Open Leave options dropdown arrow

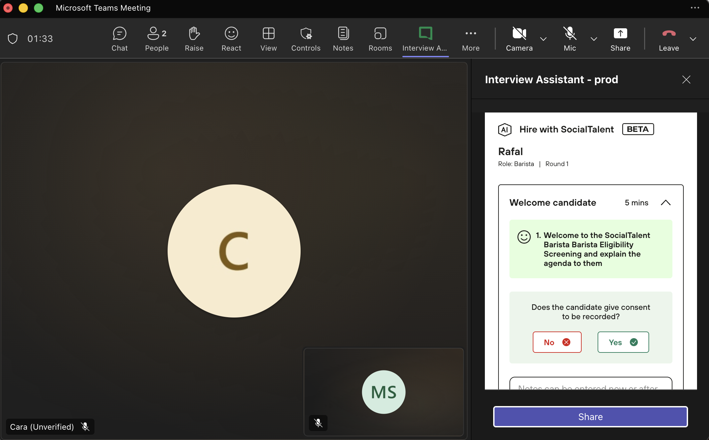[x=693, y=39]
